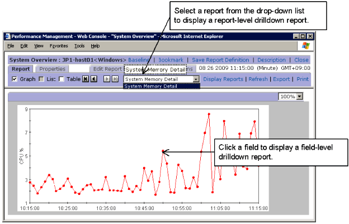Image resolution: width=349 pixels, height=224 pixels.
Task: Click the Display Reports link
Action: [223, 79]
